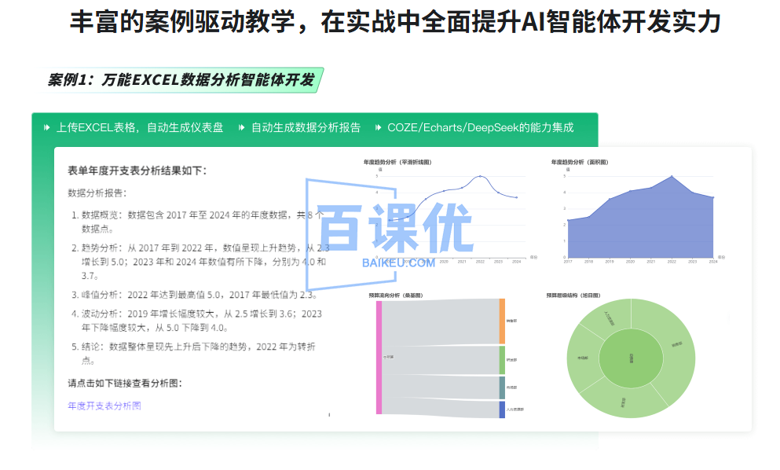The image size is (780, 470).
Task: Click the chart title 年度趋势分析（面积图）
Action: tap(580, 162)
